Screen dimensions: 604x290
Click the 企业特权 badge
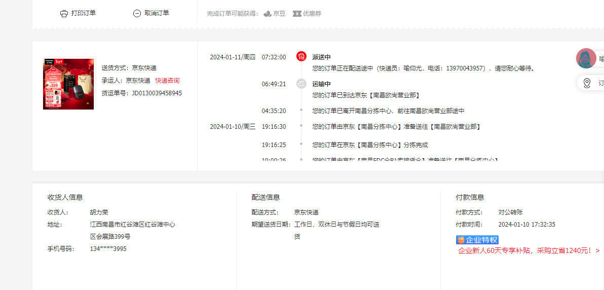pos(477,240)
